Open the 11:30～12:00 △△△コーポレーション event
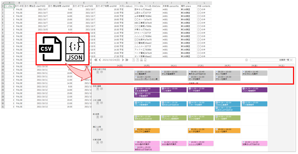 point(147,78)
